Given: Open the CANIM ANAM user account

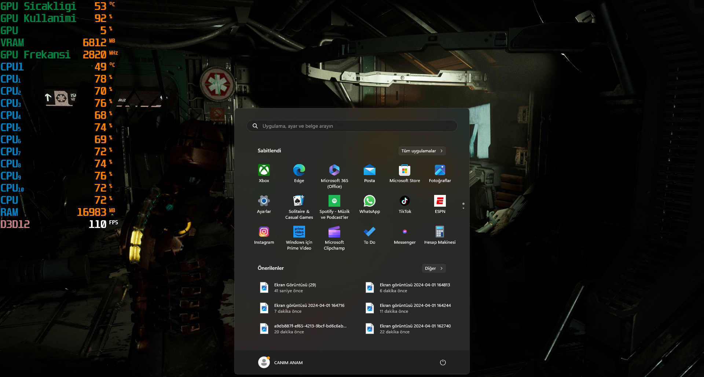Looking at the screenshot, I should pos(280,362).
